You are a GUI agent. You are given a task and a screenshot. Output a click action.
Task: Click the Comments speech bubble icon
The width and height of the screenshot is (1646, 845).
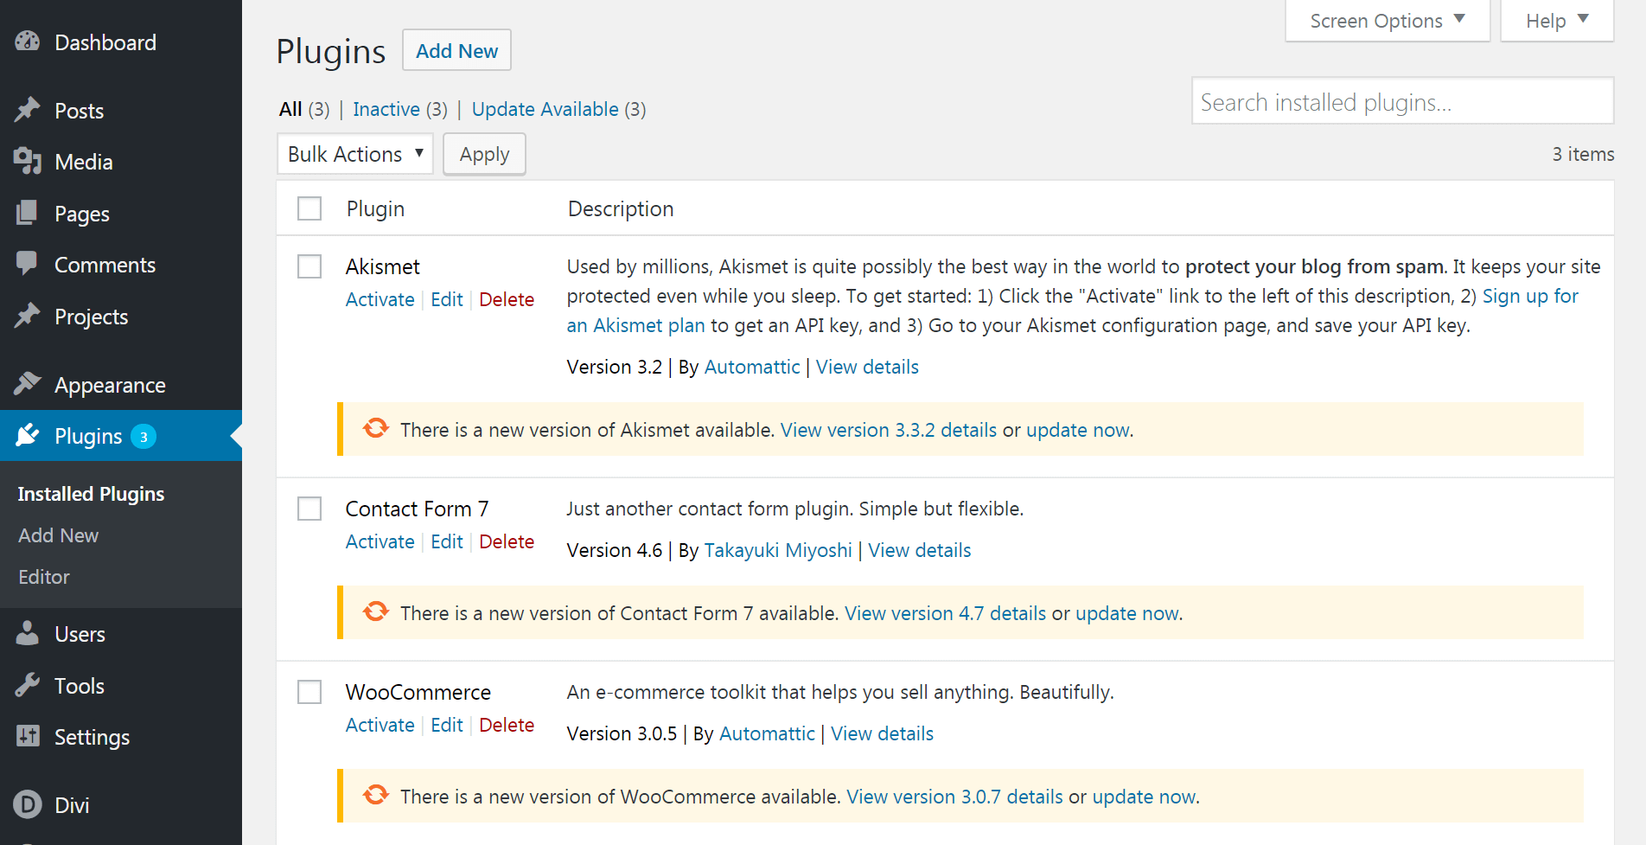[x=28, y=264]
